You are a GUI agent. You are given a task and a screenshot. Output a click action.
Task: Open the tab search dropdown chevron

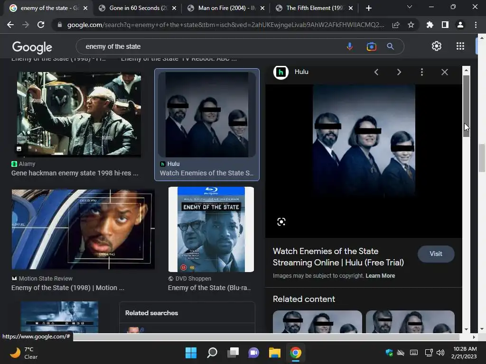(410, 7)
